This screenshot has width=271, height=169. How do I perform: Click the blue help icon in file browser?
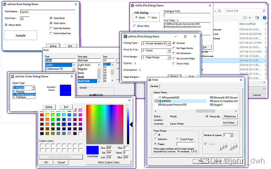(x=264, y=18)
